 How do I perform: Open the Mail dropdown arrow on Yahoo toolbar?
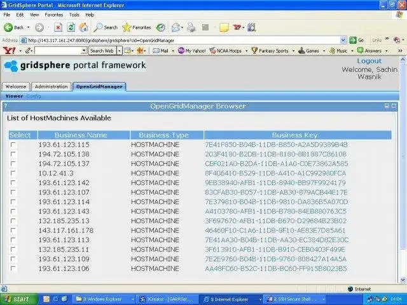pyautogui.click(x=173, y=51)
